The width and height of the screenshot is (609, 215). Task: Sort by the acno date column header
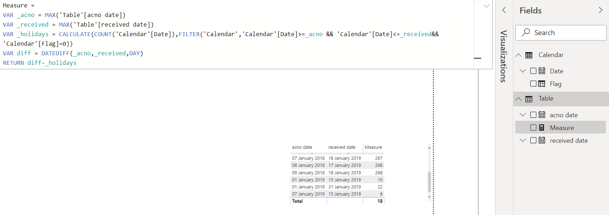302,147
